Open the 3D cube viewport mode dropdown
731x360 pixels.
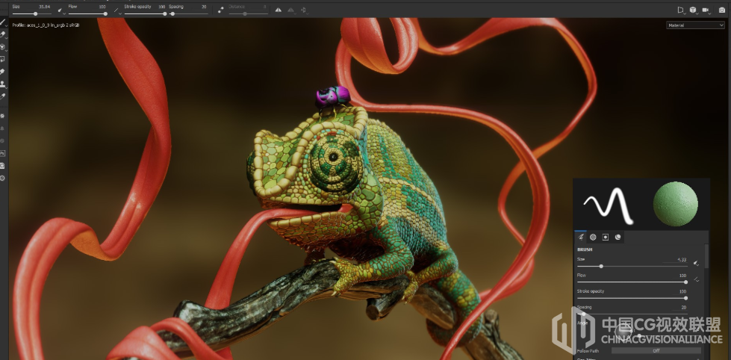[694, 10]
